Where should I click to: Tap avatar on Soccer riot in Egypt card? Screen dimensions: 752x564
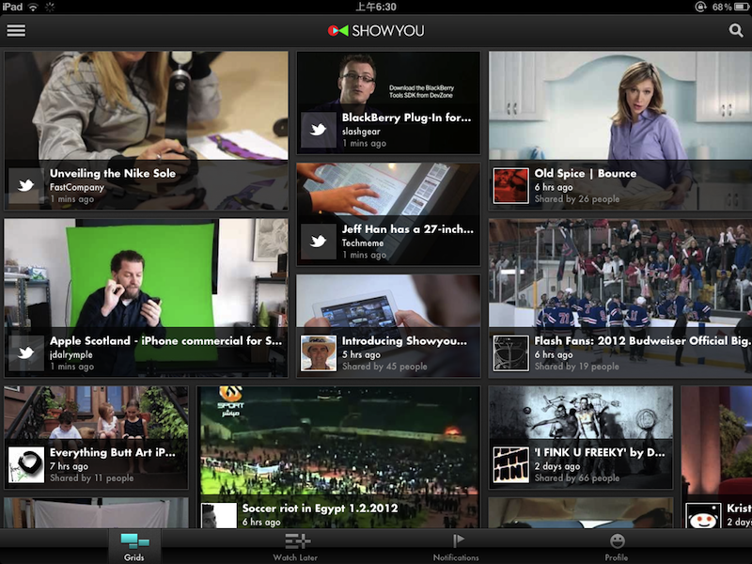219,515
